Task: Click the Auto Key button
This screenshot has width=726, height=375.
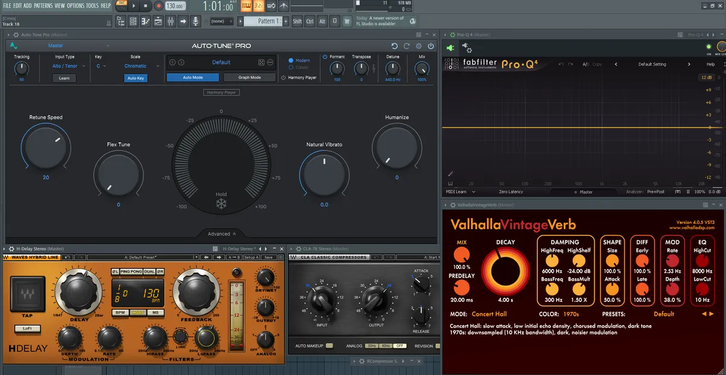Action: point(136,78)
